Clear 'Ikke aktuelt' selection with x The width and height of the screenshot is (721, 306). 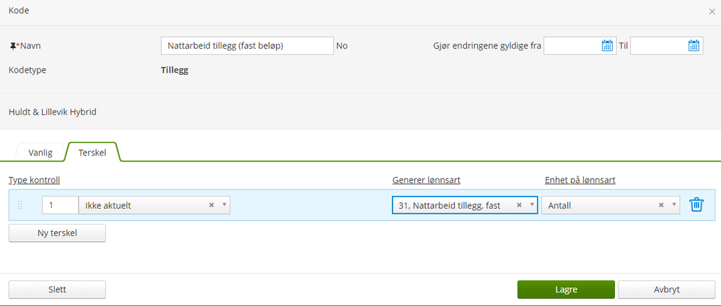click(211, 205)
